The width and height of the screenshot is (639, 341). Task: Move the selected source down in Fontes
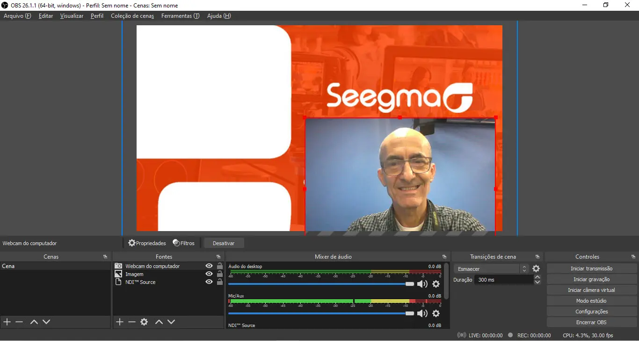(171, 322)
